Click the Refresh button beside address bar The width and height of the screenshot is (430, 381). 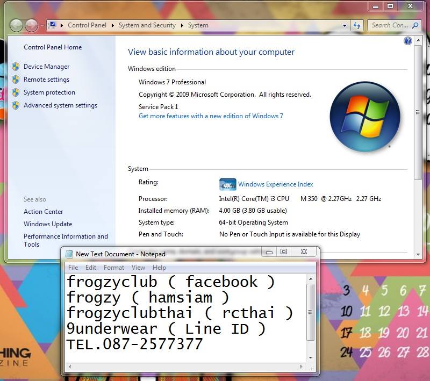click(357, 25)
